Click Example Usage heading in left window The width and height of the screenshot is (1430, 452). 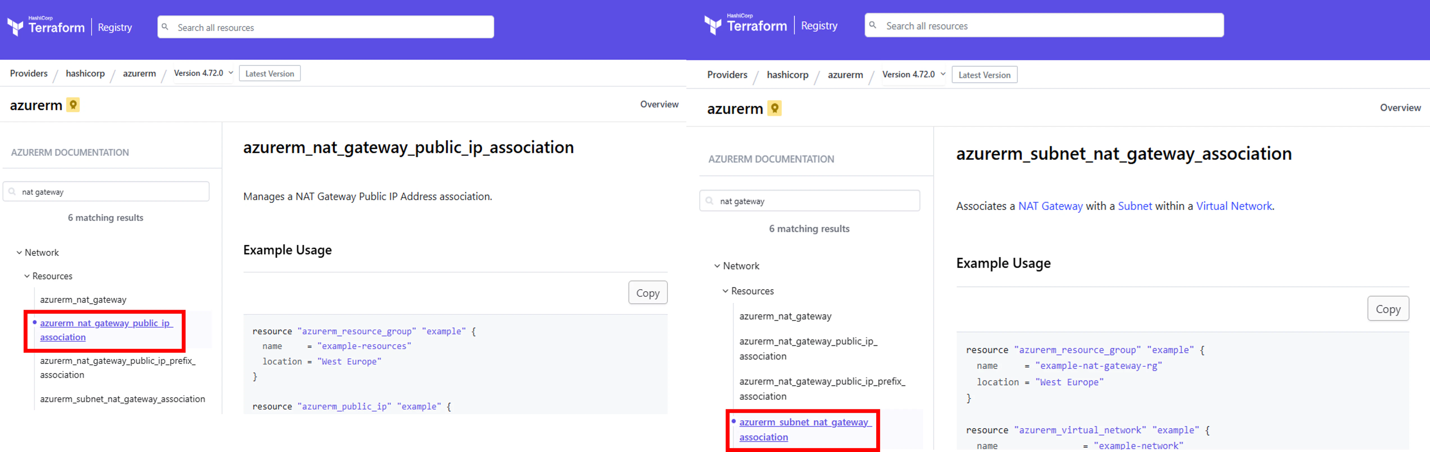pyautogui.click(x=288, y=250)
